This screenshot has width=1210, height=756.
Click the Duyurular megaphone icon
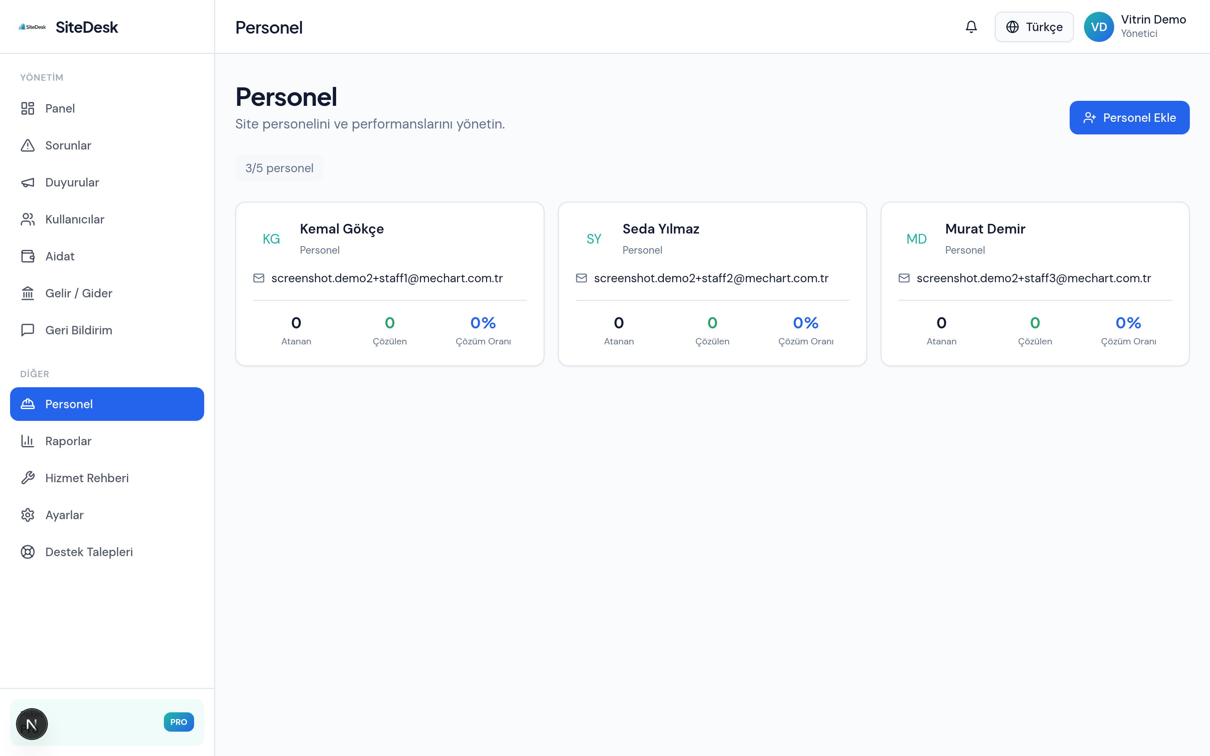(27, 183)
